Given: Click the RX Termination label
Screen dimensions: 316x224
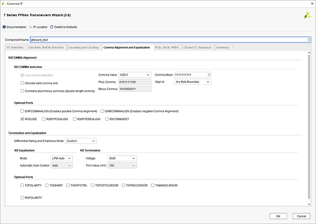Looking at the screenshot, I should click(x=90, y=151).
